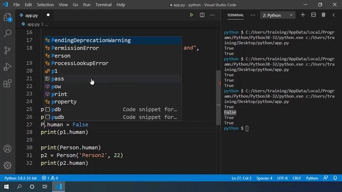Click in terminal prompt input line

pos(247,128)
